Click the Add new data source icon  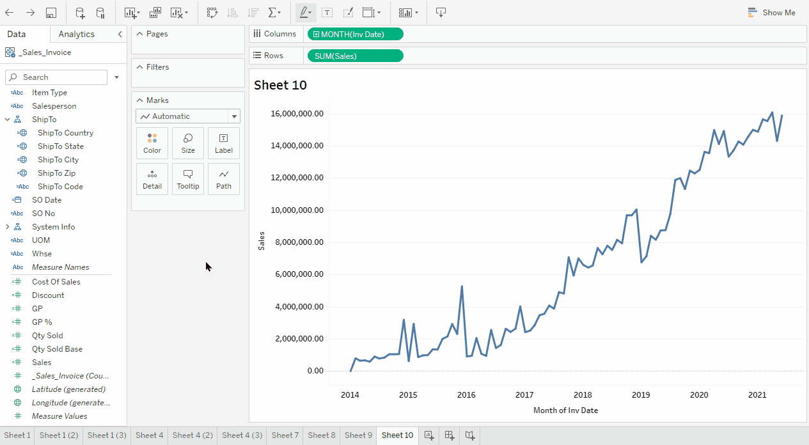(x=80, y=13)
